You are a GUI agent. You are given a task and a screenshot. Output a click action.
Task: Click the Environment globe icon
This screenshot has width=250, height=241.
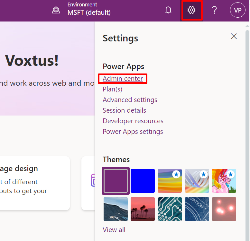[x=56, y=10]
